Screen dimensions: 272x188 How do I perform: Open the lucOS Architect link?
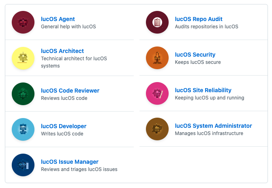(62, 51)
